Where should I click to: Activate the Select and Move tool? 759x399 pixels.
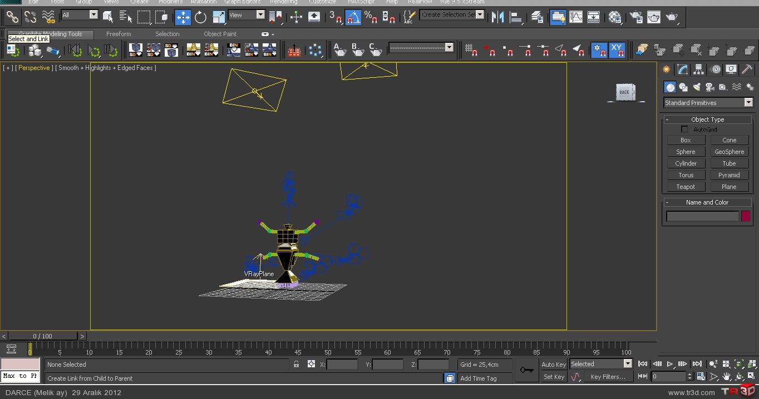[x=183, y=17]
